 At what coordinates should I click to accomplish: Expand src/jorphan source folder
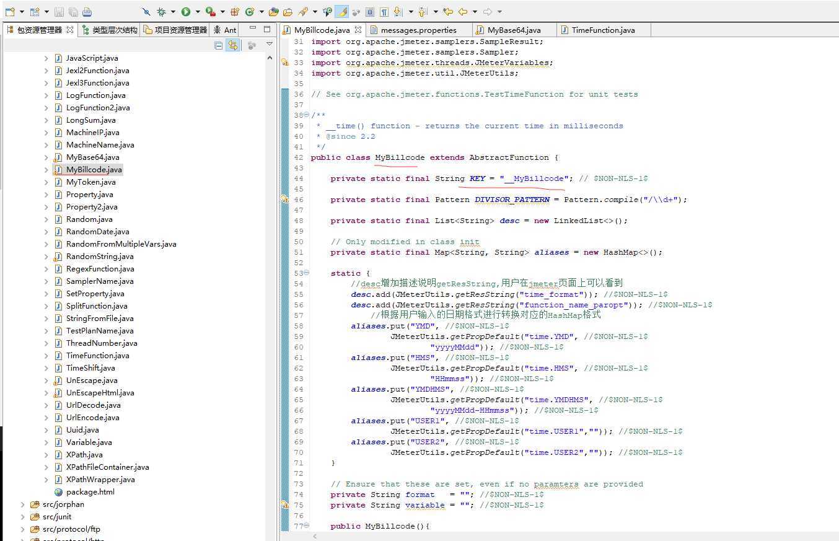point(22,504)
